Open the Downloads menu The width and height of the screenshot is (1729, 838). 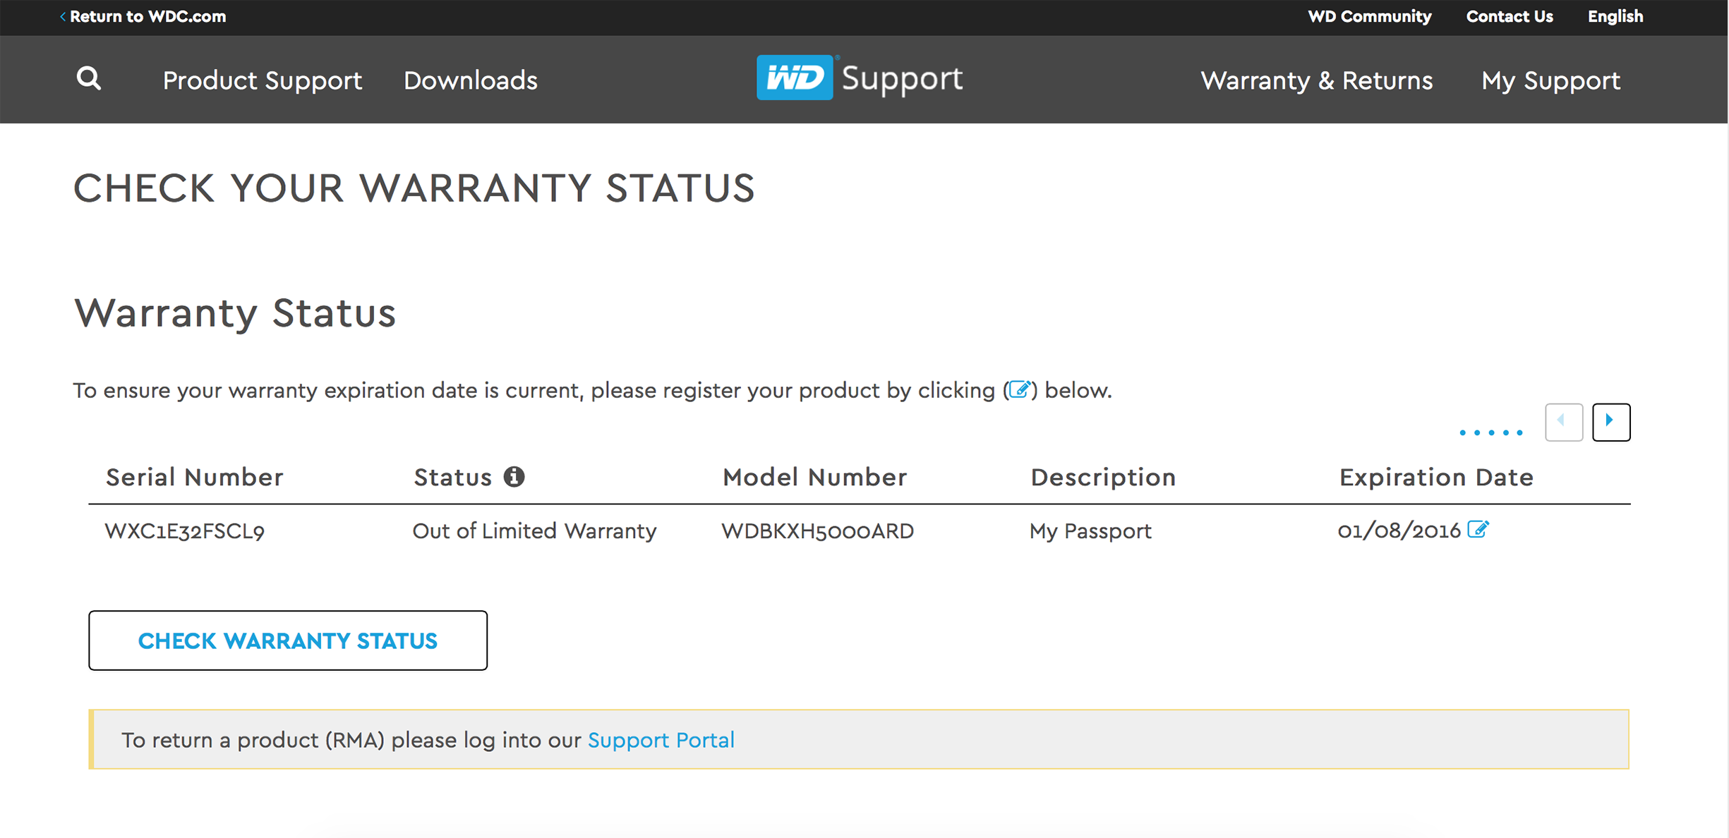(471, 80)
